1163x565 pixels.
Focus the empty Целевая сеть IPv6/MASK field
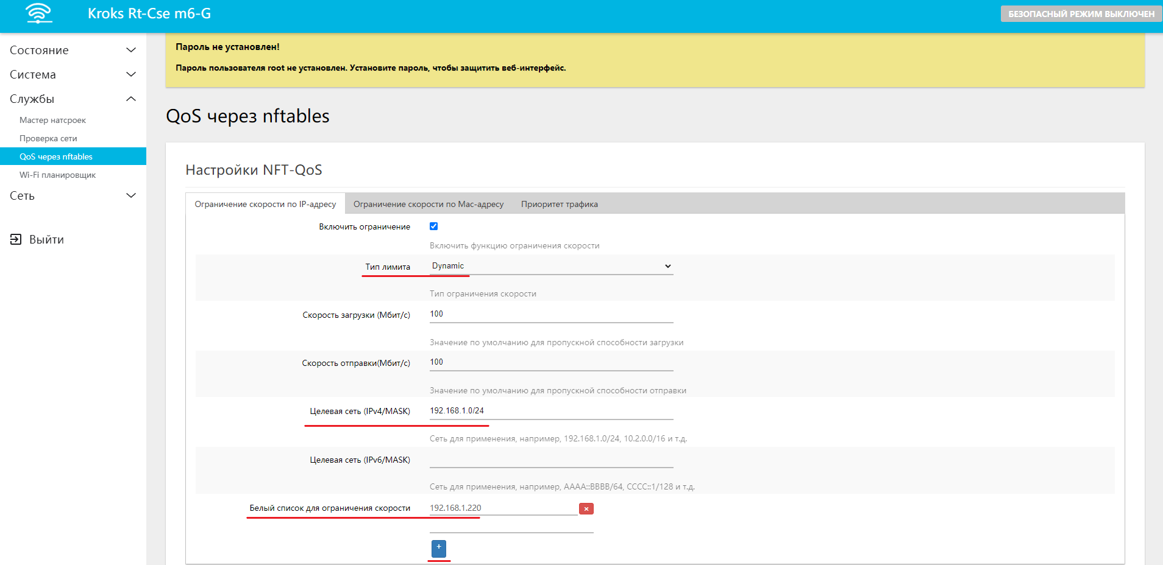tap(551, 460)
